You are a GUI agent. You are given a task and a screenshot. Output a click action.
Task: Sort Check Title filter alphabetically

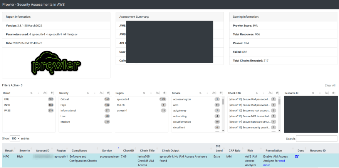[x=271, y=93]
